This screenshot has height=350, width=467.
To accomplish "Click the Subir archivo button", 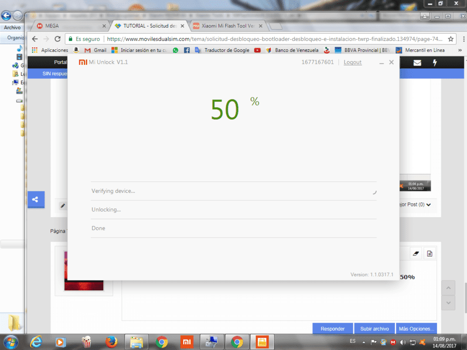I will [x=374, y=329].
